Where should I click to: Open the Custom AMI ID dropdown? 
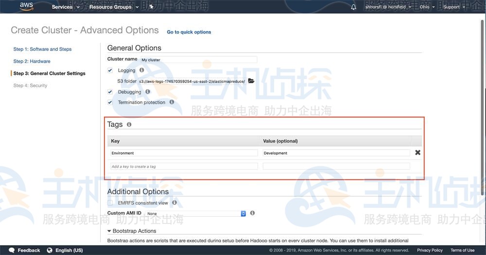pyautogui.click(x=195, y=213)
